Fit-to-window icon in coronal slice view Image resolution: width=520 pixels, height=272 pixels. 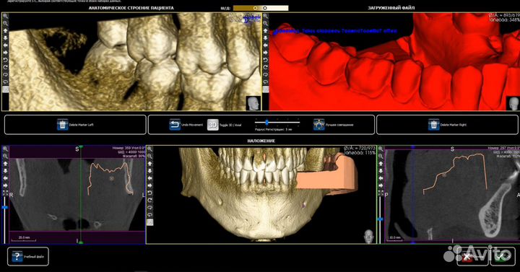point(5,193)
